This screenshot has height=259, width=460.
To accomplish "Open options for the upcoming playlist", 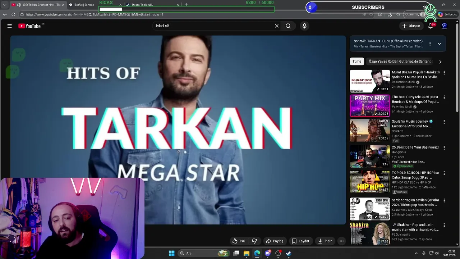I will tap(430, 44).
